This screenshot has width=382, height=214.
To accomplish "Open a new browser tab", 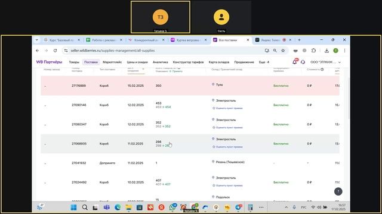I will [x=299, y=40].
